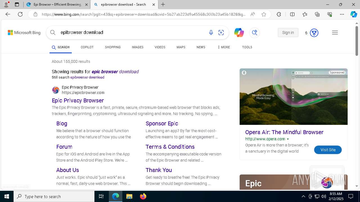
Task: Launch Firefox from the taskbar
Action: tap(143, 196)
